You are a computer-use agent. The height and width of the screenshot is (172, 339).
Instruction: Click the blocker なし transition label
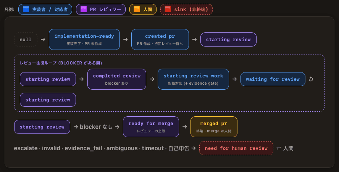[x=96, y=127]
